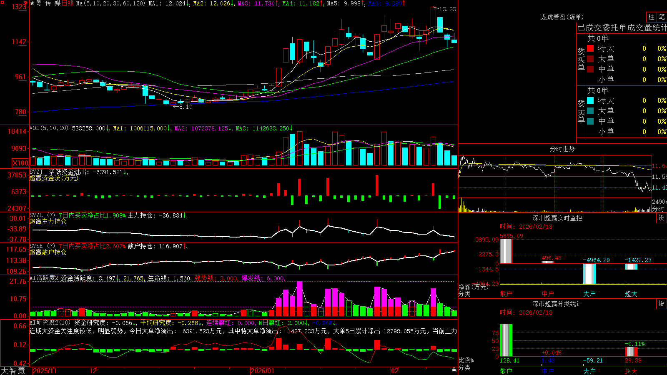
Task: Open 设 settings for 深圳超赢实时监控 panel
Action: pyautogui.click(x=662, y=218)
